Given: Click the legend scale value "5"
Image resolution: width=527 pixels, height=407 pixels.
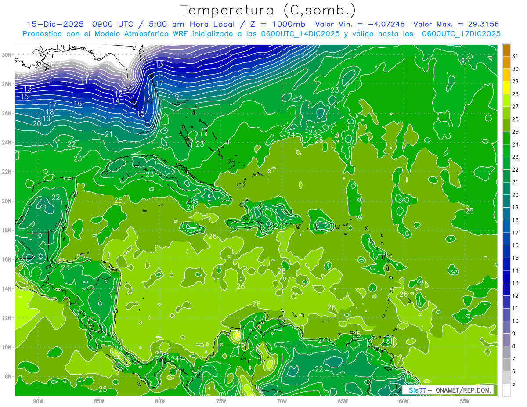Looking at the screenshot, I should [x=513, y=384].
